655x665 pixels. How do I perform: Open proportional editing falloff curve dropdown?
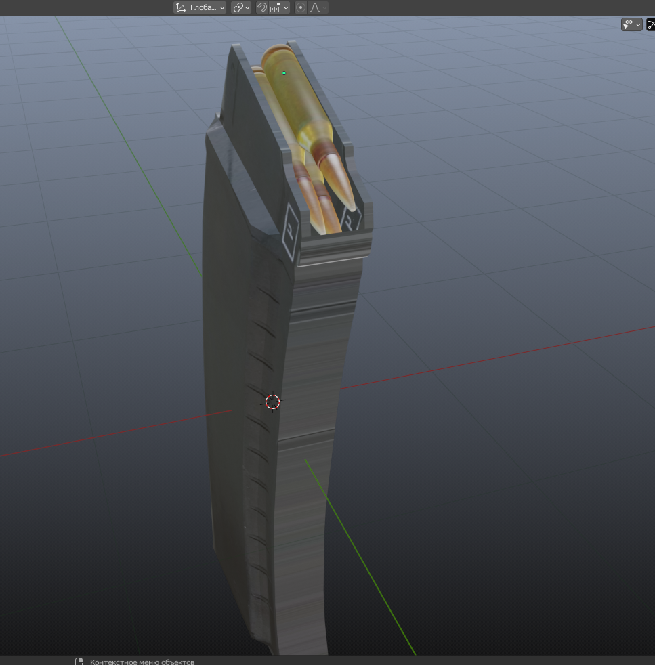coord(318,7)
